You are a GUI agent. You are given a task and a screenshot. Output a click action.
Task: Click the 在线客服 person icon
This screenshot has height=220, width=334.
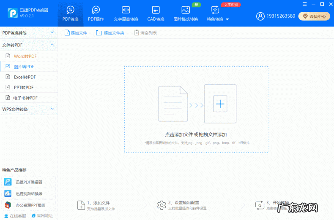[6, 216]
